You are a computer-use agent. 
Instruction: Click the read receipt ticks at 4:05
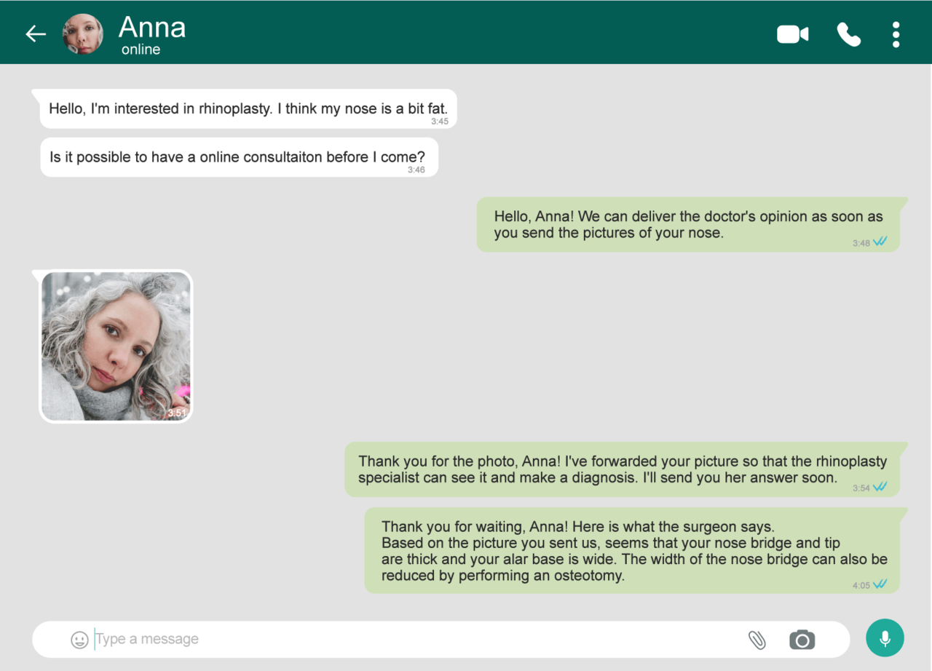click(880, 584)
